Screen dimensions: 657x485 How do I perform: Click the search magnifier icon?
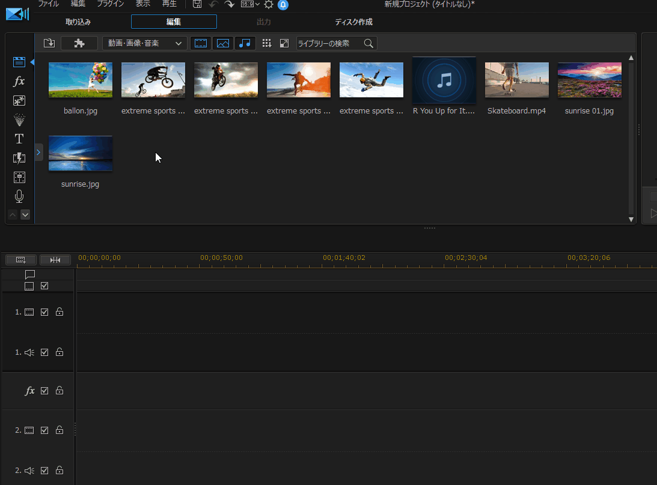click(x=368, y=43)
